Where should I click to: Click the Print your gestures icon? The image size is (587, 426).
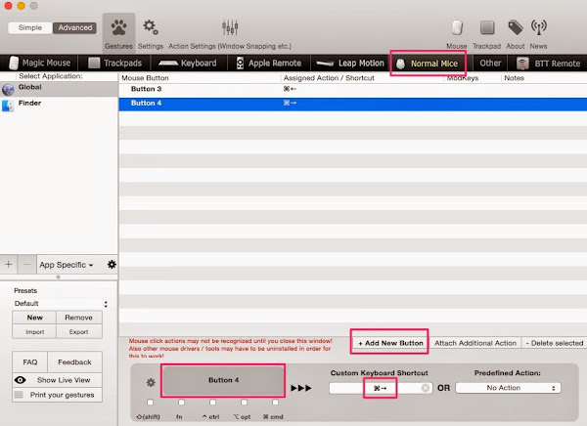[x=19, y=395]
